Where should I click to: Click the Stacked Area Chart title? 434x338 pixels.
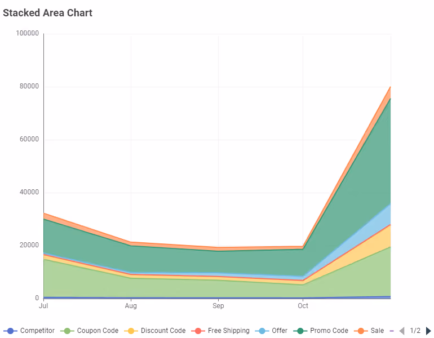[x=47, y=13]
